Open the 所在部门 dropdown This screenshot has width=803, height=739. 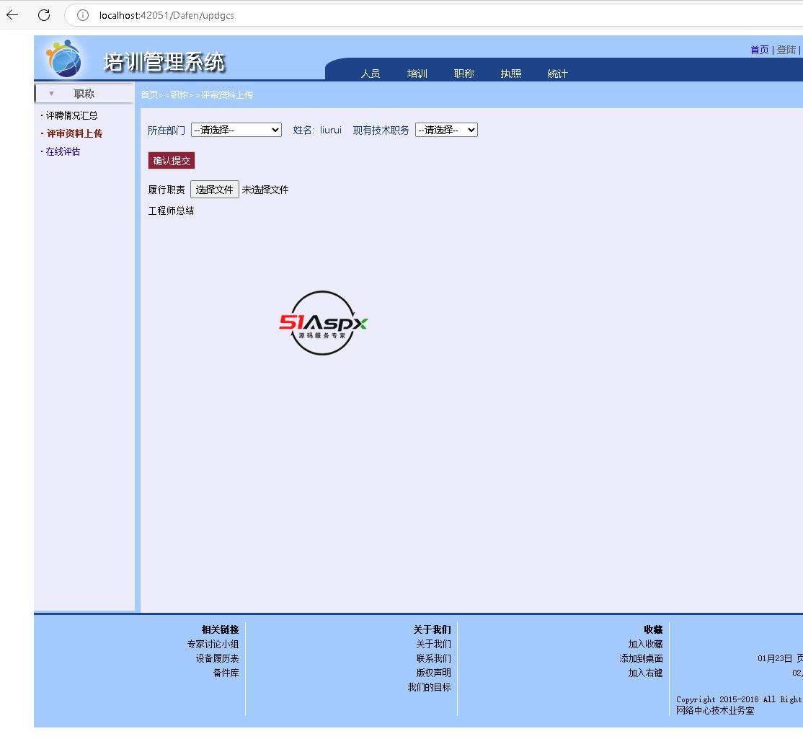[236, 130]
